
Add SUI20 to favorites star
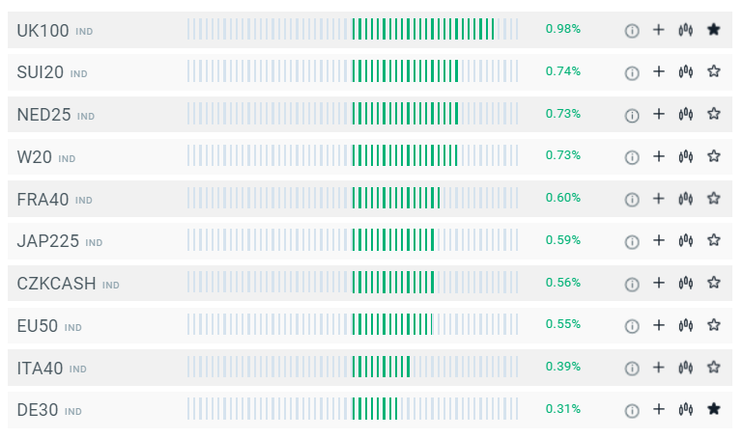pos(714,71)
